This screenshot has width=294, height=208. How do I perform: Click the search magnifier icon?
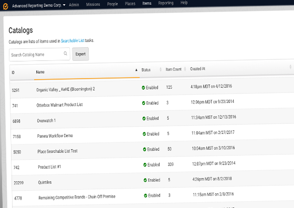click(x=66, y=54)
